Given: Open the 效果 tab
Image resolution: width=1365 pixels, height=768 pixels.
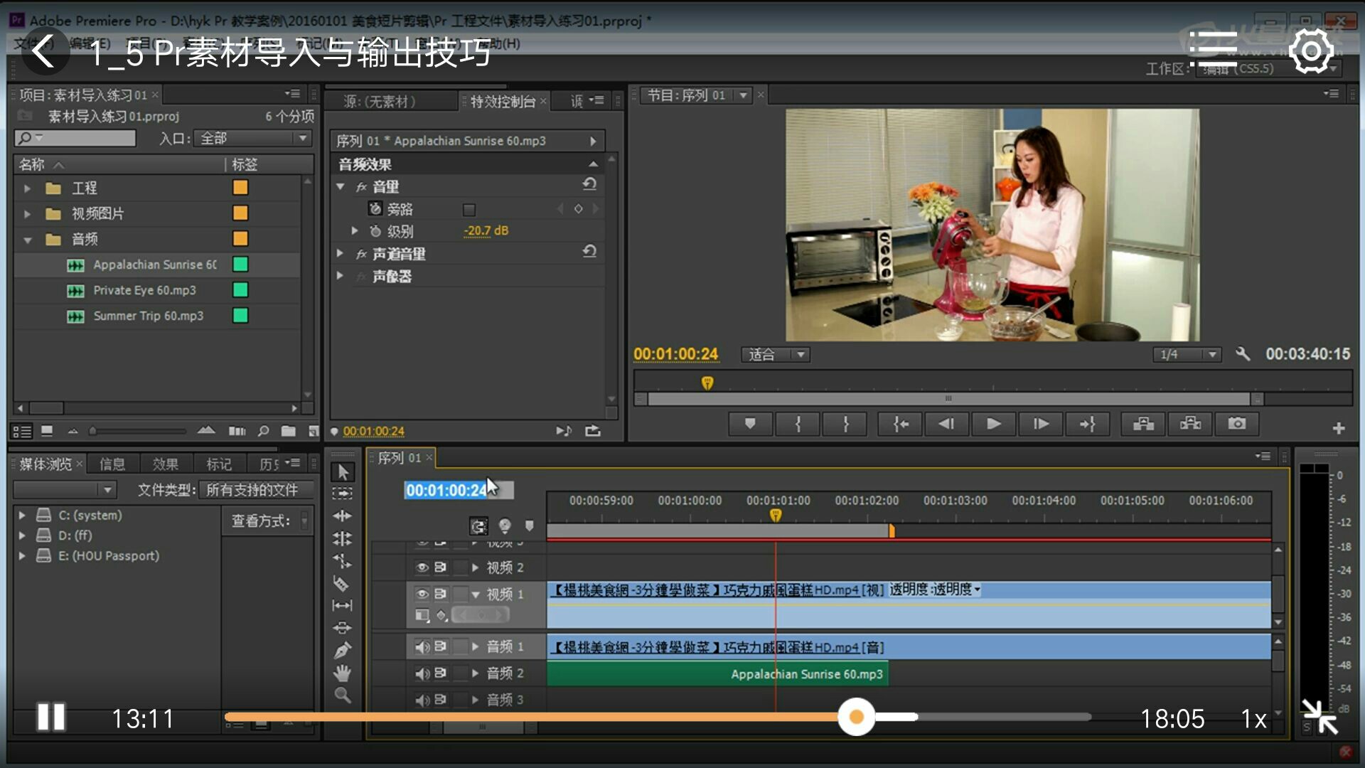Looking at the screenshot, I should tap(166, 464).
